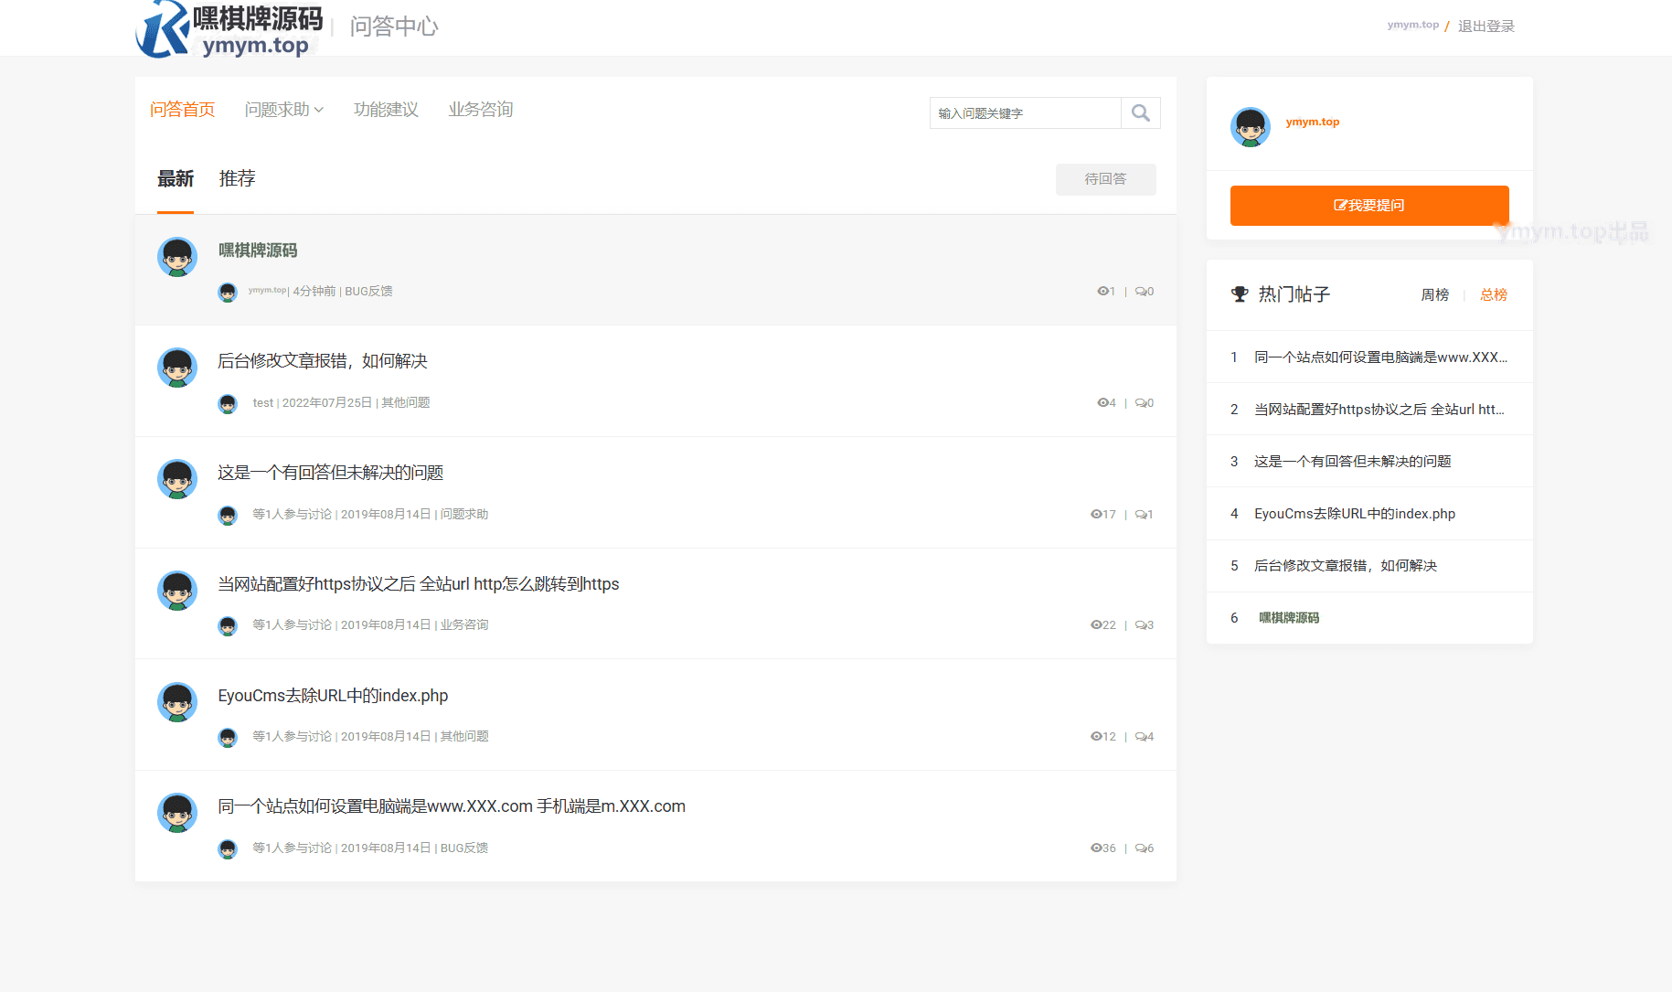Click 退出登录 to log out

tap(1486, 27)
